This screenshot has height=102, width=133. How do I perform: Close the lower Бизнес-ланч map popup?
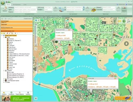pos(117,78)
